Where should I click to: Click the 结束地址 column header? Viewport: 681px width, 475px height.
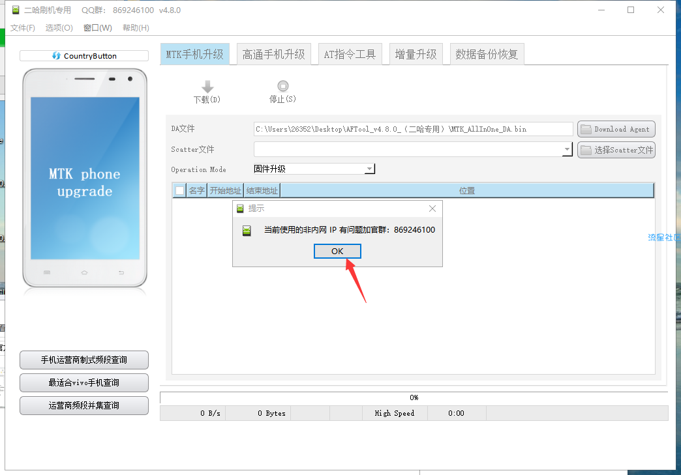pyautogui.click(x=262, y=190)
